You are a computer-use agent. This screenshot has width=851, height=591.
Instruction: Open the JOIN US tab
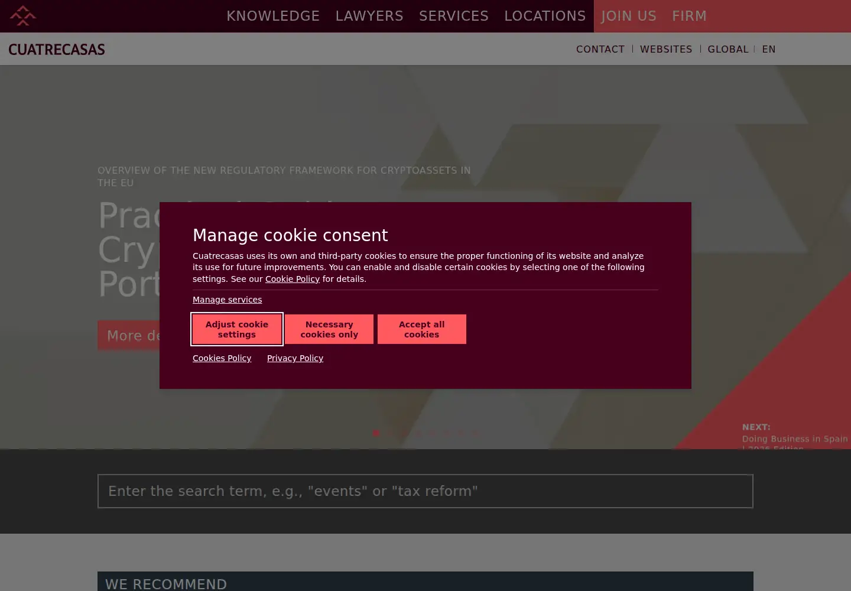tap(629, 16)
